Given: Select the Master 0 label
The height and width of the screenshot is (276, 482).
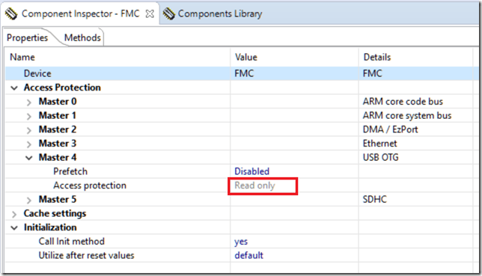Looking at the screenshot, I should (58, 102).
